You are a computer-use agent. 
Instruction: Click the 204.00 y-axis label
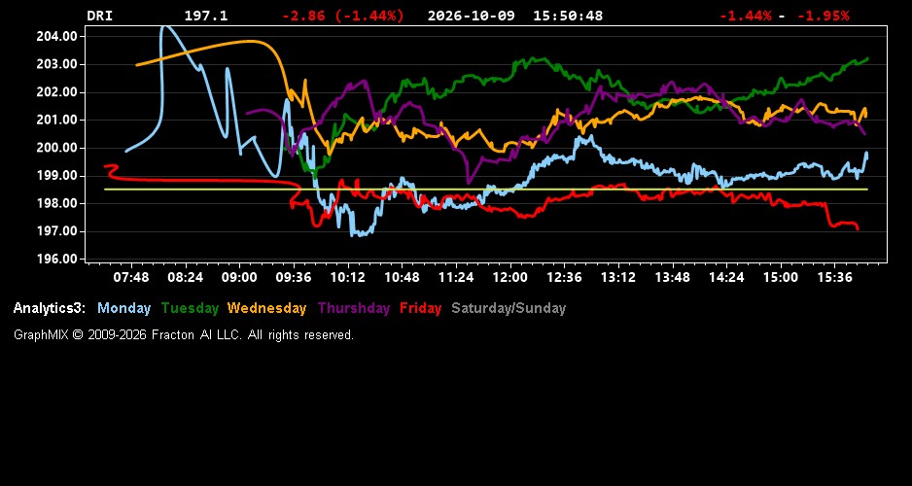56,36
